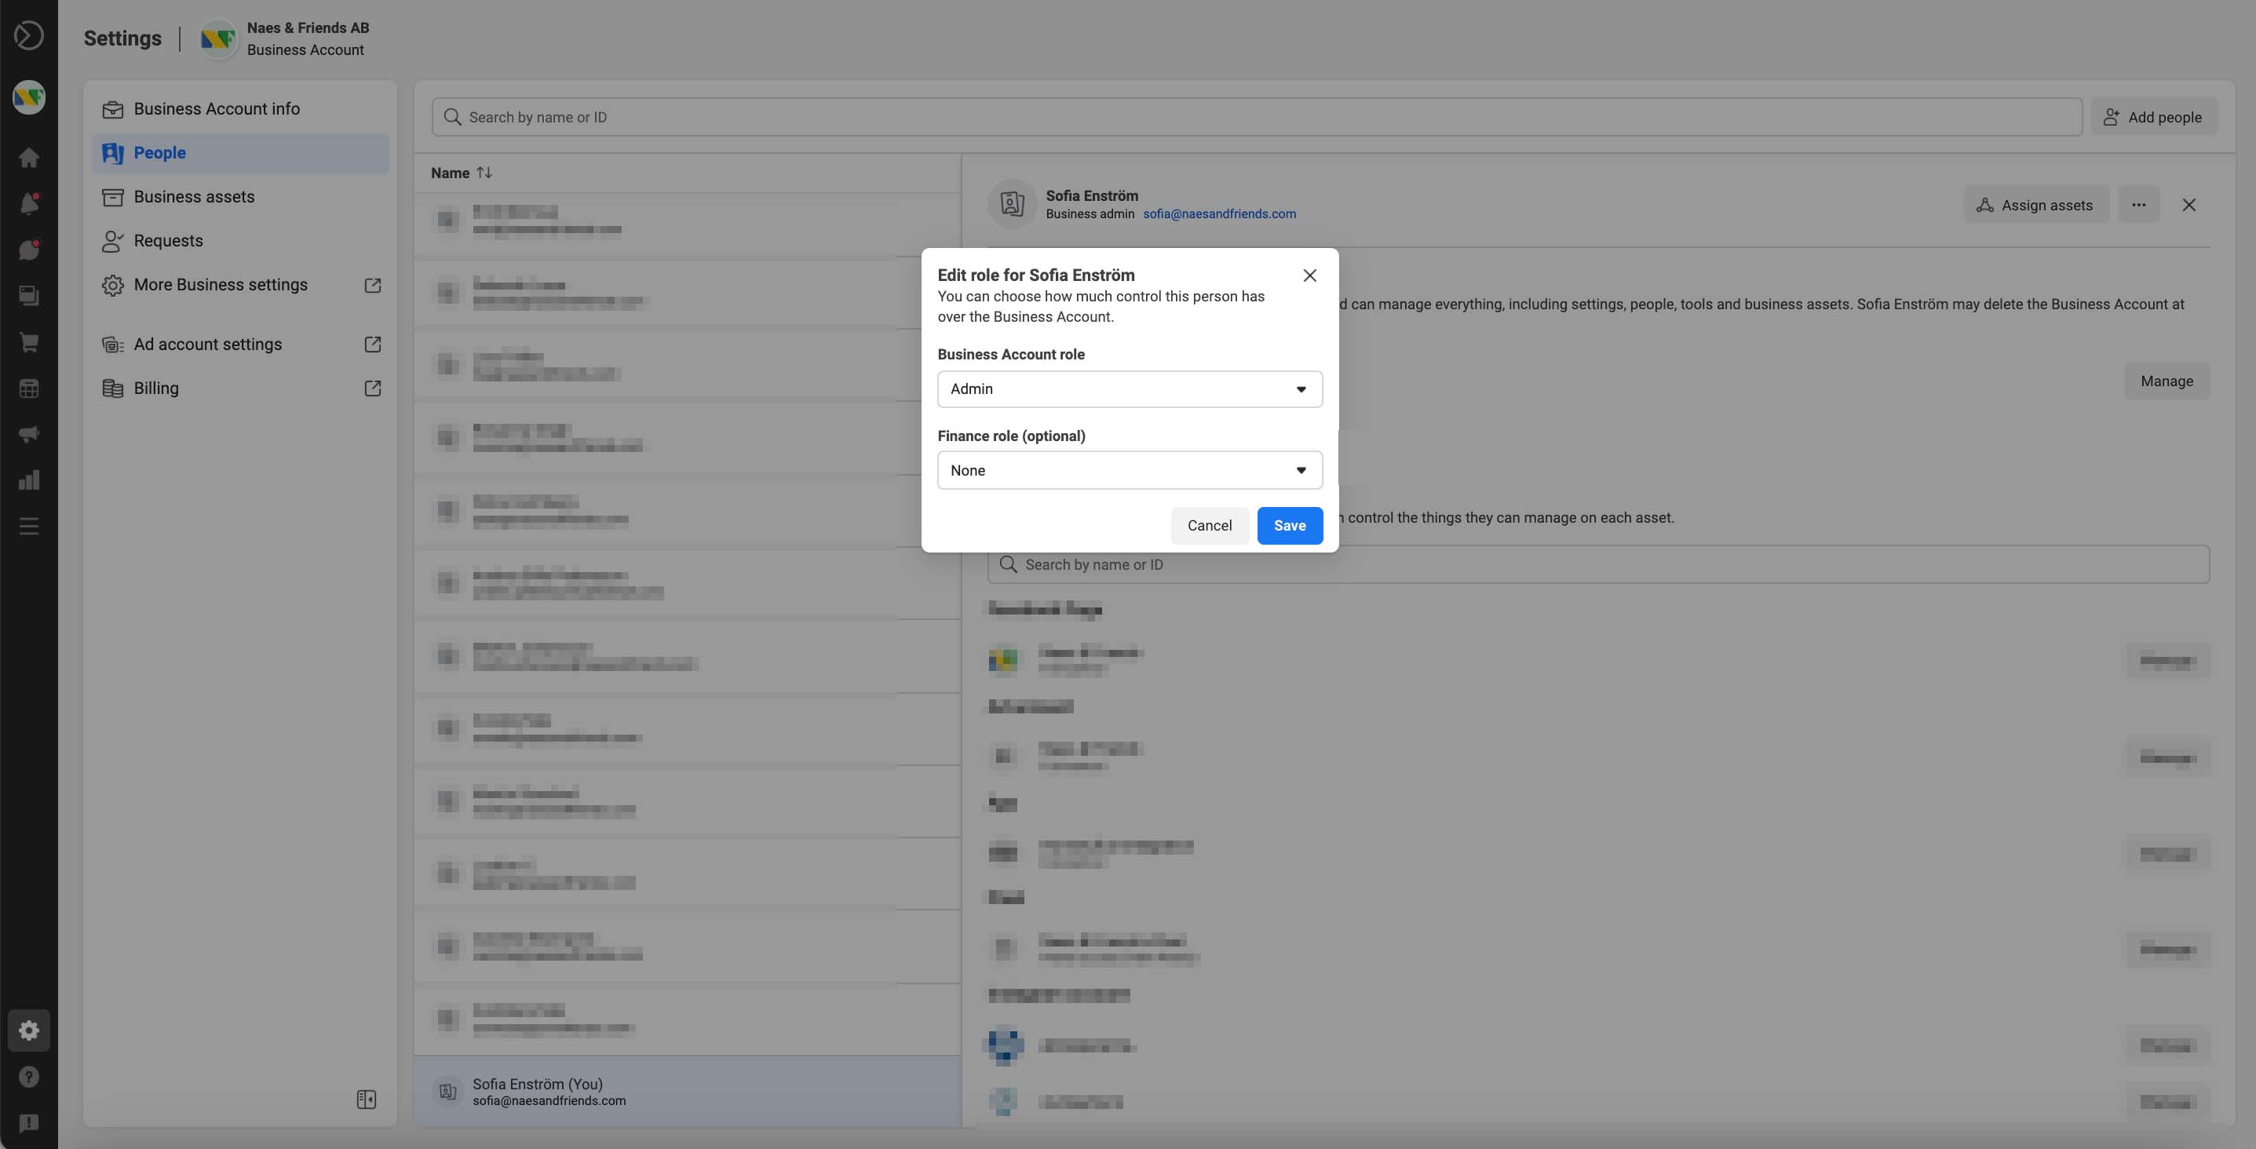Click the Add people button

tap(2153, 116)
